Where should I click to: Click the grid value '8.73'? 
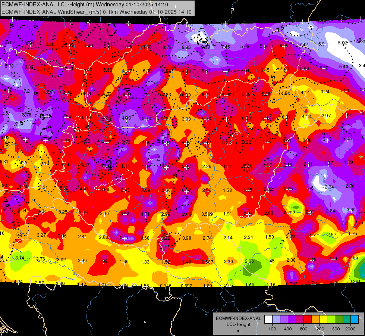tap(167, 47)
